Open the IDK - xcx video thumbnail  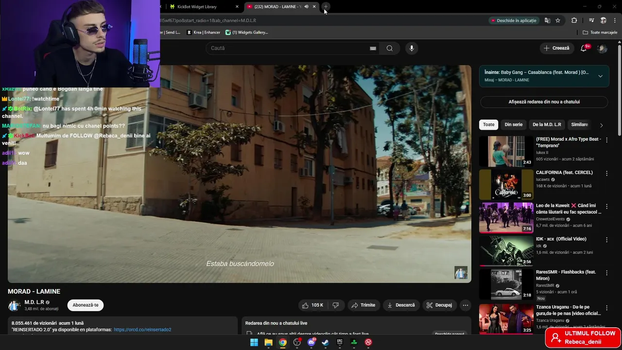(506, 251)
